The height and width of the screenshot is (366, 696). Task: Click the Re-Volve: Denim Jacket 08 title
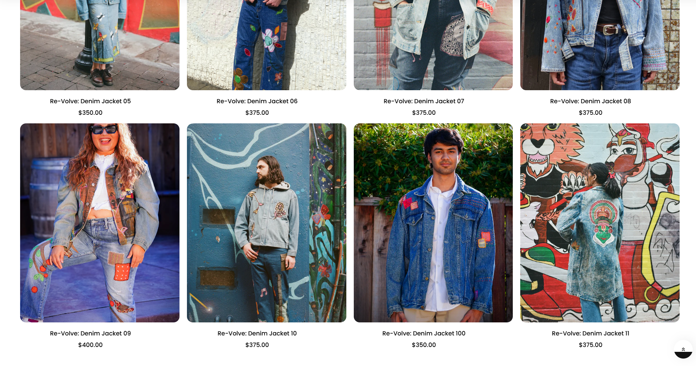[x=591, y=101]
